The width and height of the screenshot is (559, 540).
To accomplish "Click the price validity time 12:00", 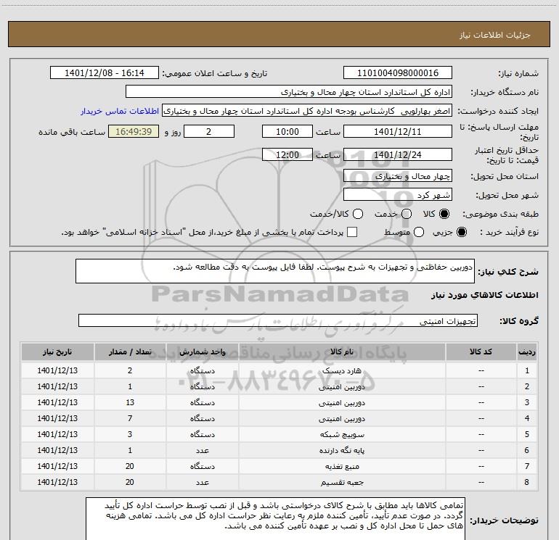I will 287,154.
